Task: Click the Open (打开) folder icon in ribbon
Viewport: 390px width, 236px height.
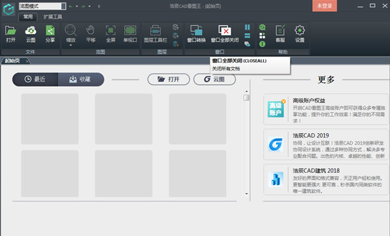Action: tap(10, 31)
